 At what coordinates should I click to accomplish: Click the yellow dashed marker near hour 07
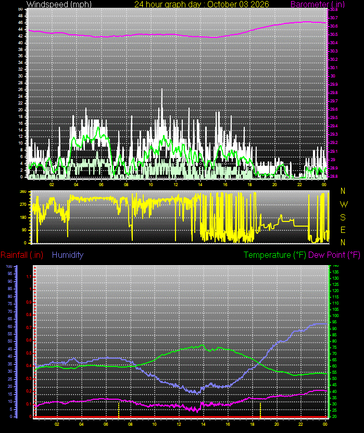point(119,409)
